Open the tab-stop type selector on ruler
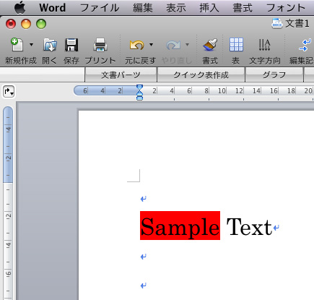314x300 pixels. tap(9, 92)
